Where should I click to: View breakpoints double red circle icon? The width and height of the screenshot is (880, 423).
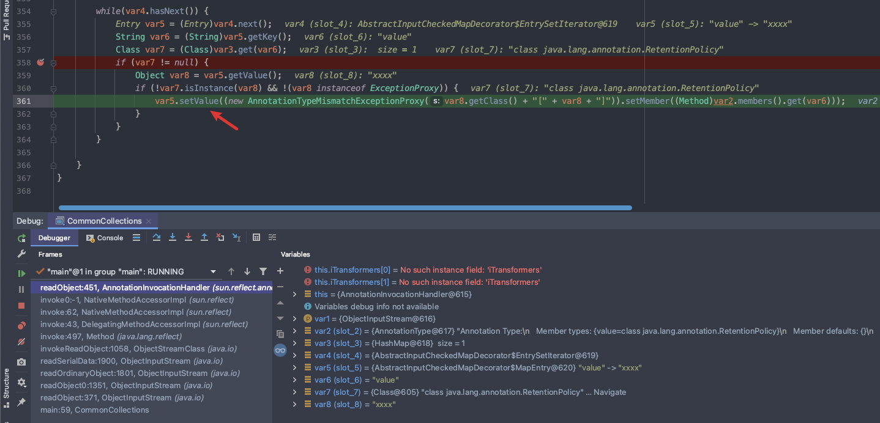[21, 326]
